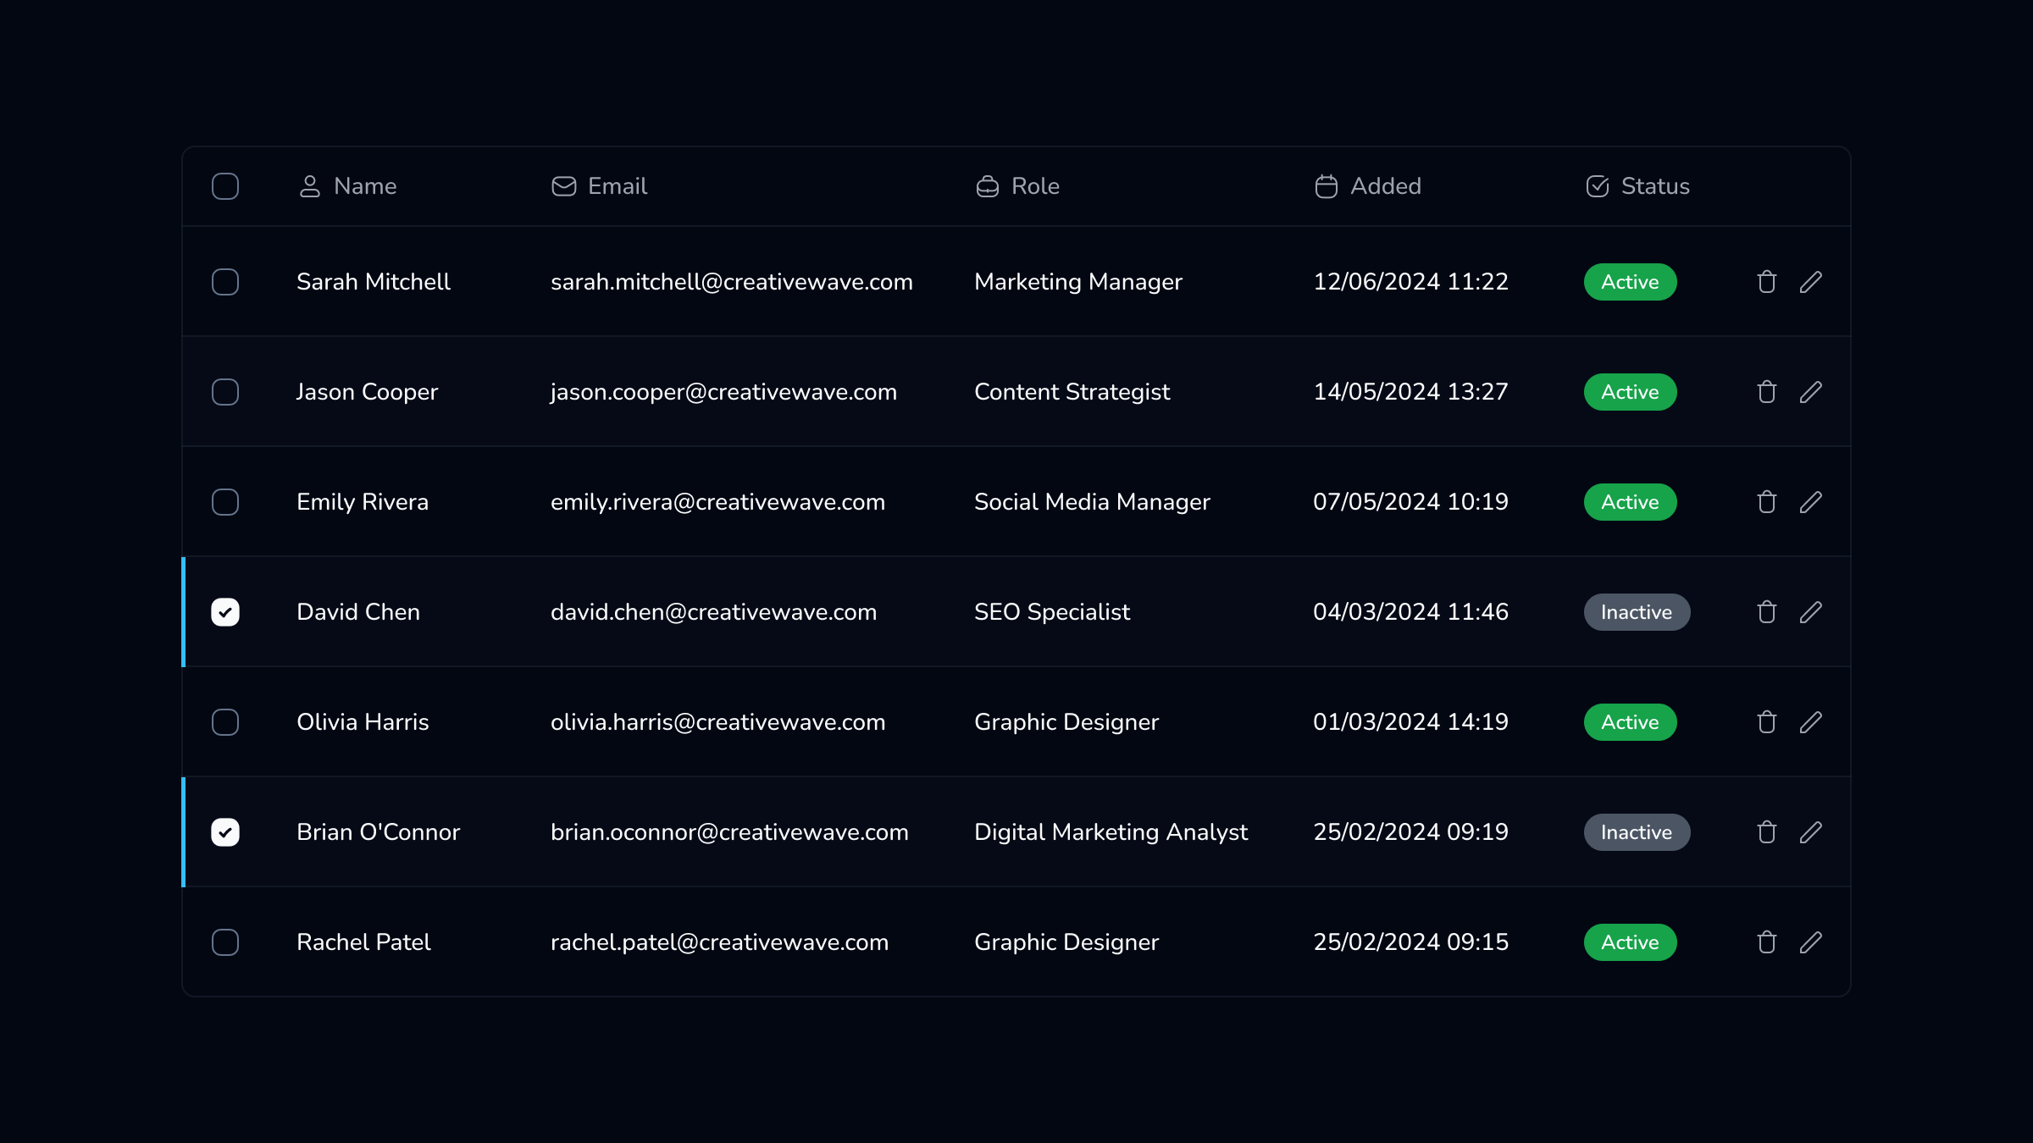Sort by the Name column header
2033x1143 pixels.
tap(364, 186)
